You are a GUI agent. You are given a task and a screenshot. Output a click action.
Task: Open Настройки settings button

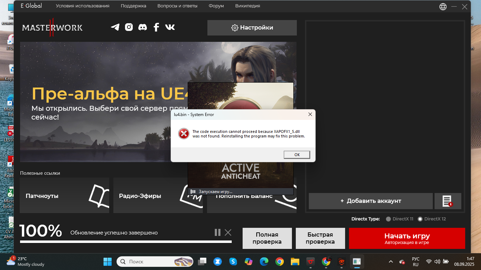pyautogui.click(x=252, y=28)
